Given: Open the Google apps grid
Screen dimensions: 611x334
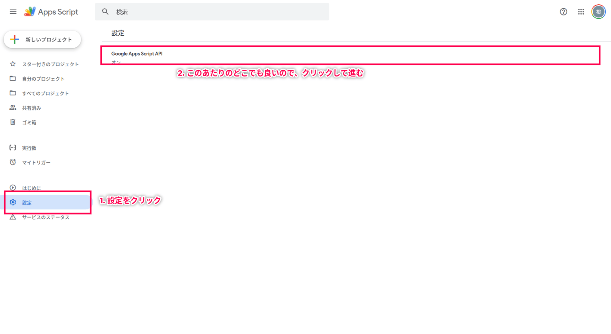Looking at the screenshot, I should (x=581, y=12).
